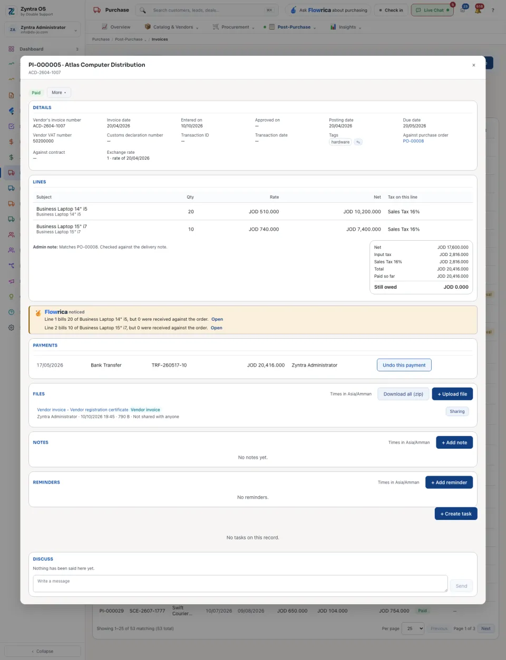Open the purple people sidebar icon
This screenshot has height=660, width=506.
tap(11, 250)
